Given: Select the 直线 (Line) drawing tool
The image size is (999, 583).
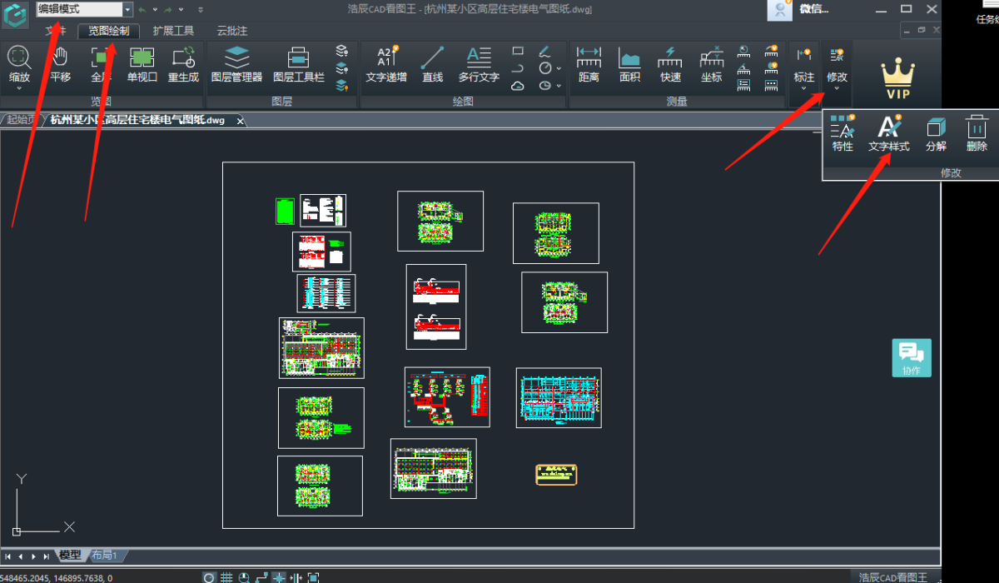Looking at the screenshot, I should (432, 65).
